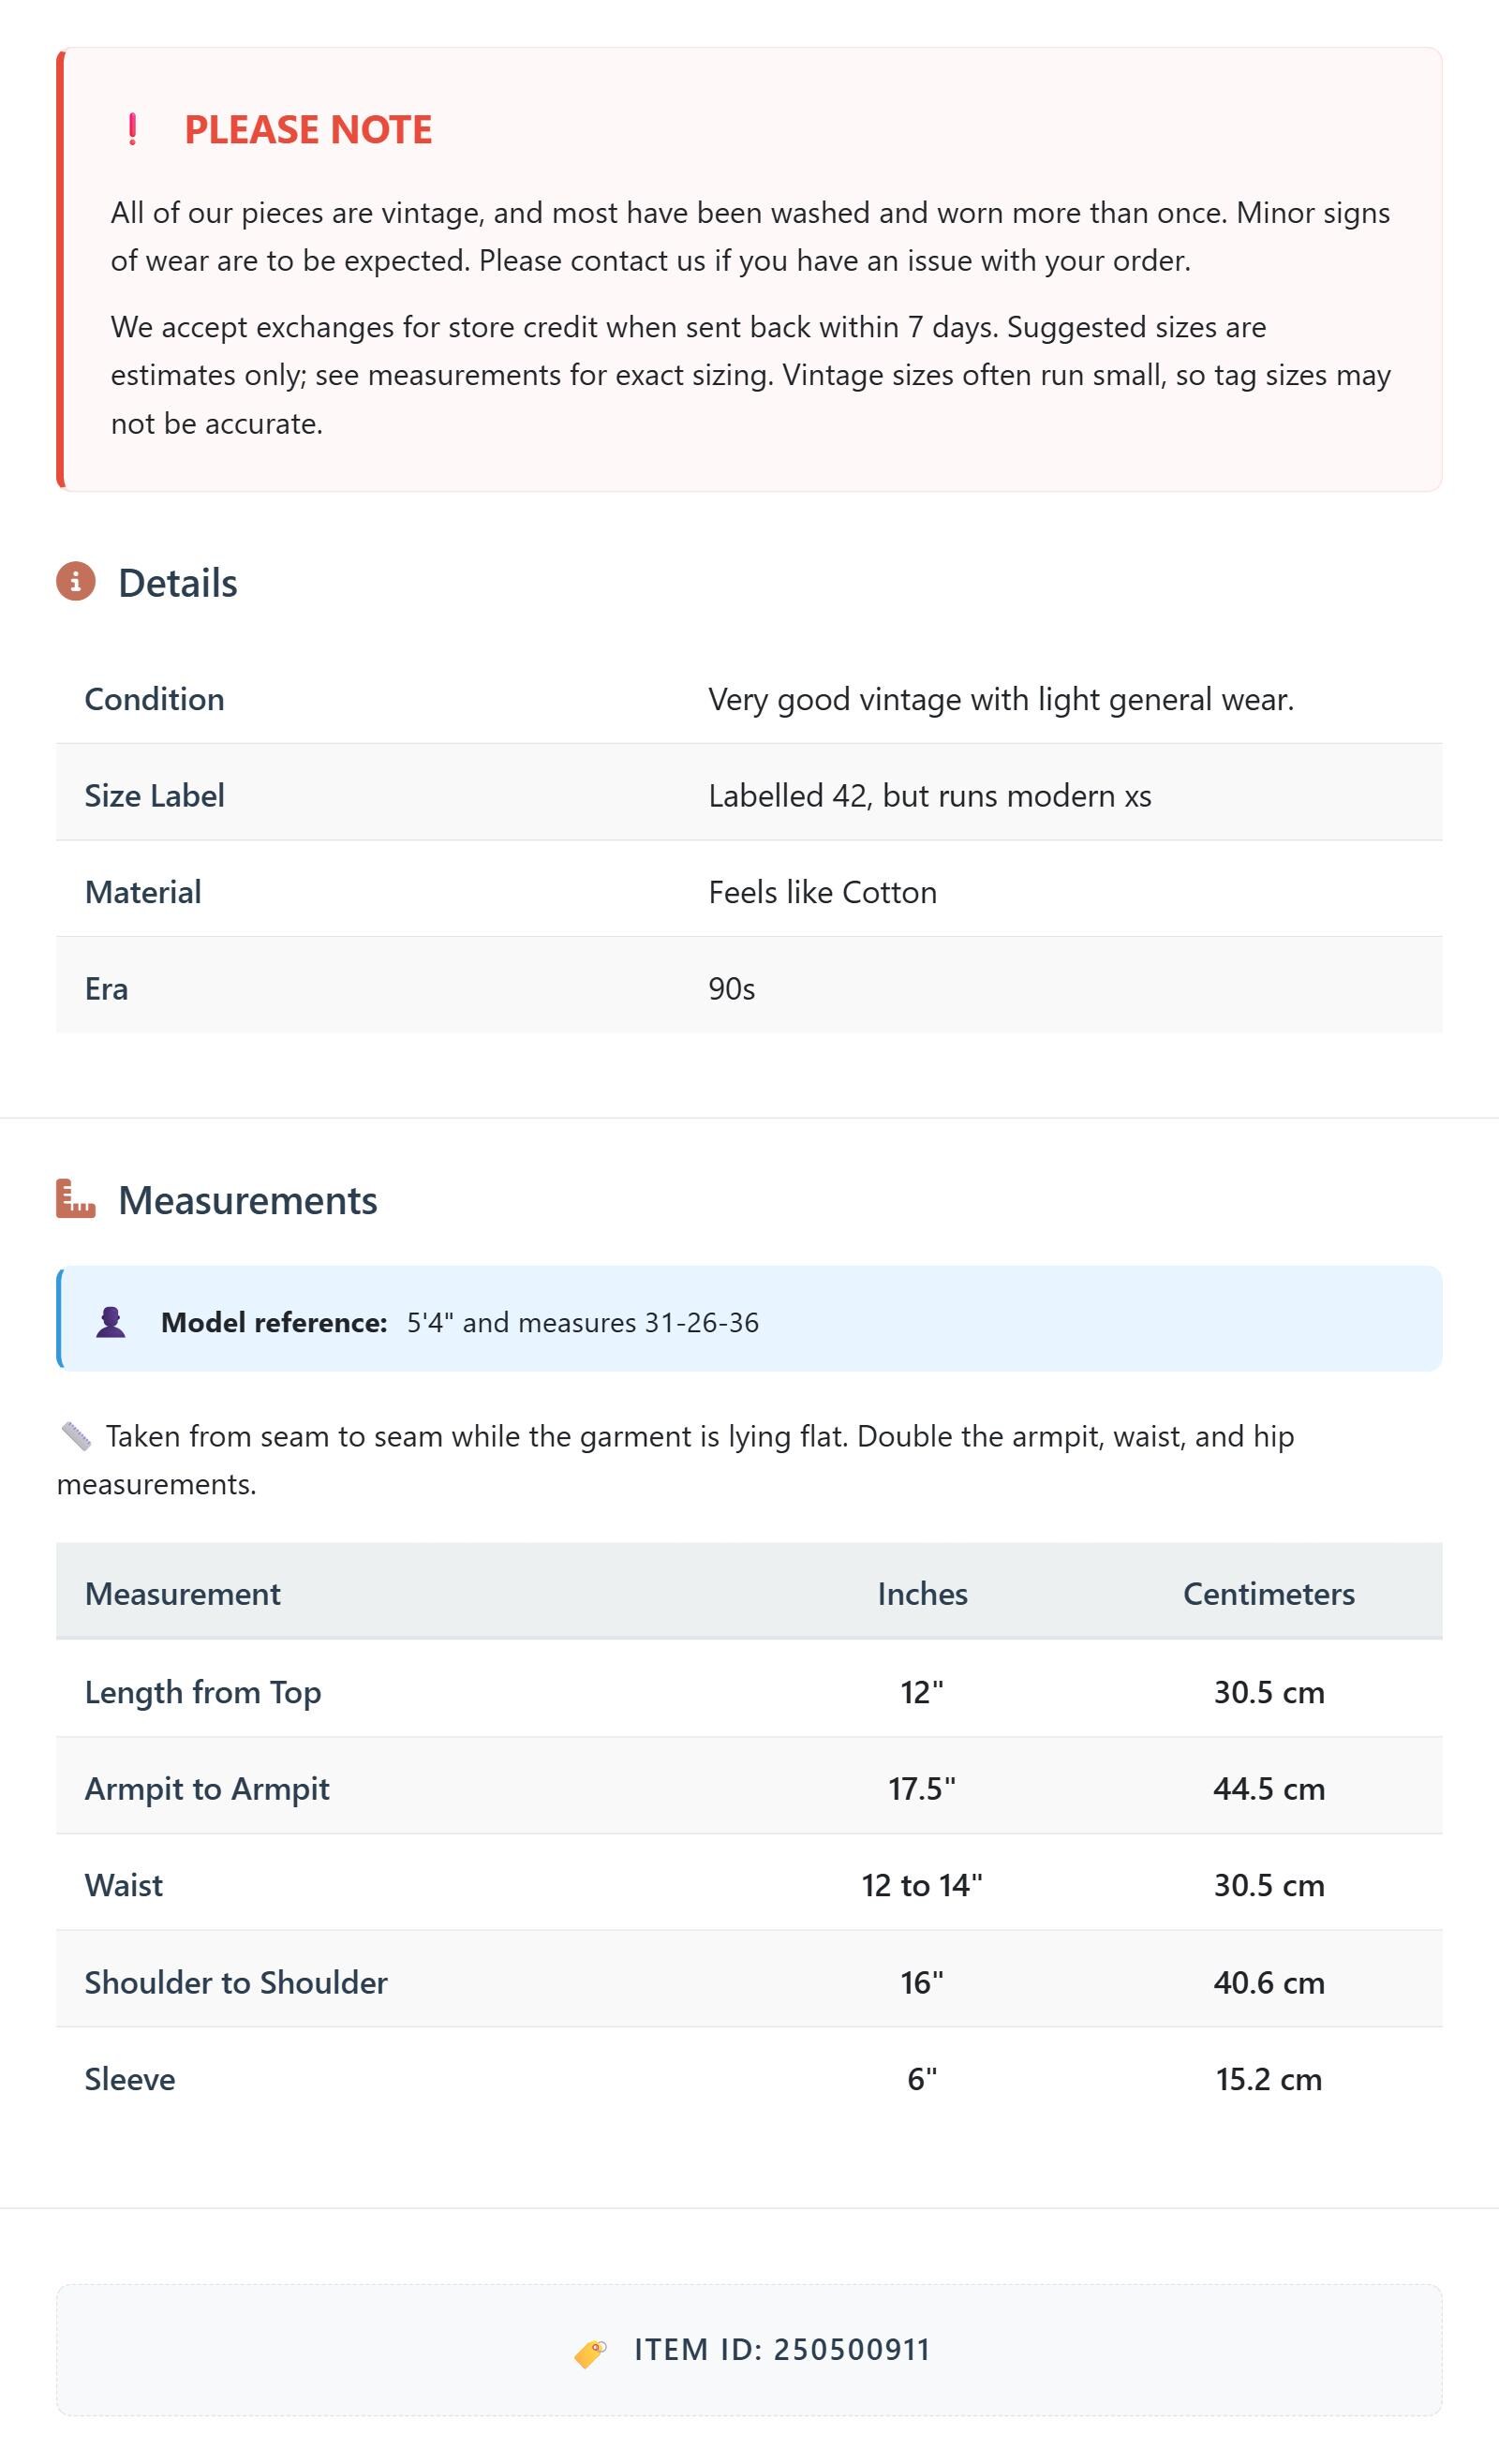Click the Inches column header
This screenshot has height=2464, width=1499.
click(922, 1594)
